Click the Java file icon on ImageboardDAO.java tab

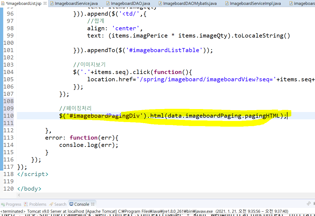pyautogui.click(x=108, y=4)
